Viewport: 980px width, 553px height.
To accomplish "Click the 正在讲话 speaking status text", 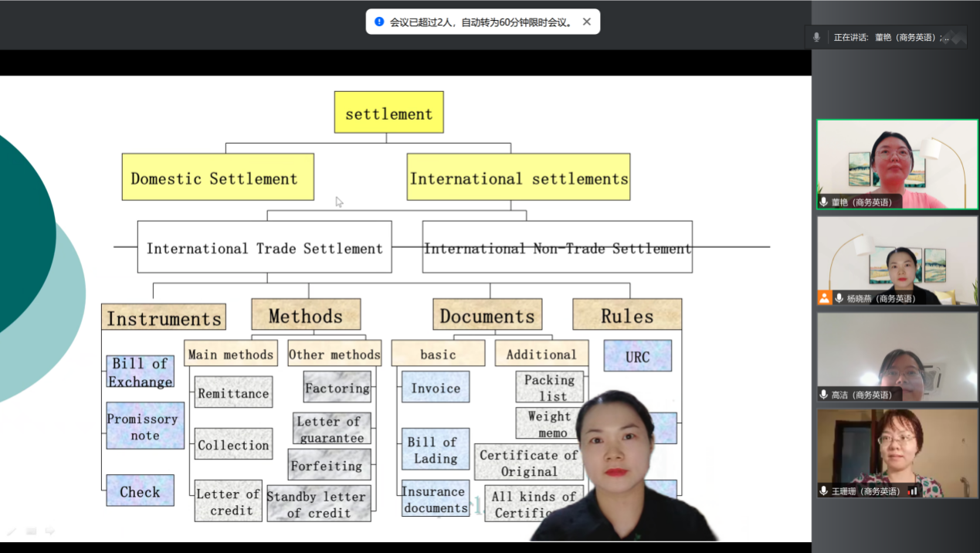I will pyautogui.click(x=851, y=37).
